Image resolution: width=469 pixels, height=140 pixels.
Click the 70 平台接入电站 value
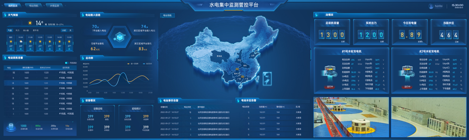95,26
